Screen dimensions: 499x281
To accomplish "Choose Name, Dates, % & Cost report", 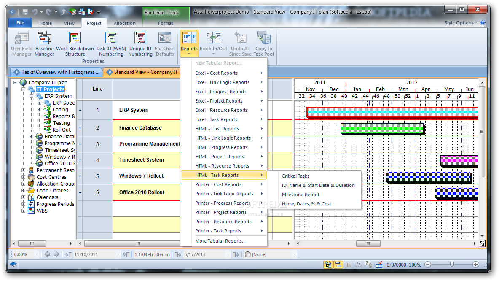I will click(306, 204).
